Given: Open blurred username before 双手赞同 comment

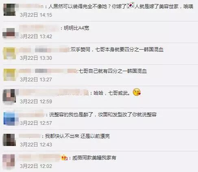Looking at the screenshot, I should tap(44, 50).
